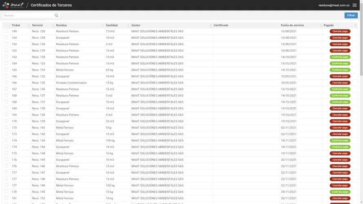
Task: Click the Pagado column sort control
Action: click(356, 25)
